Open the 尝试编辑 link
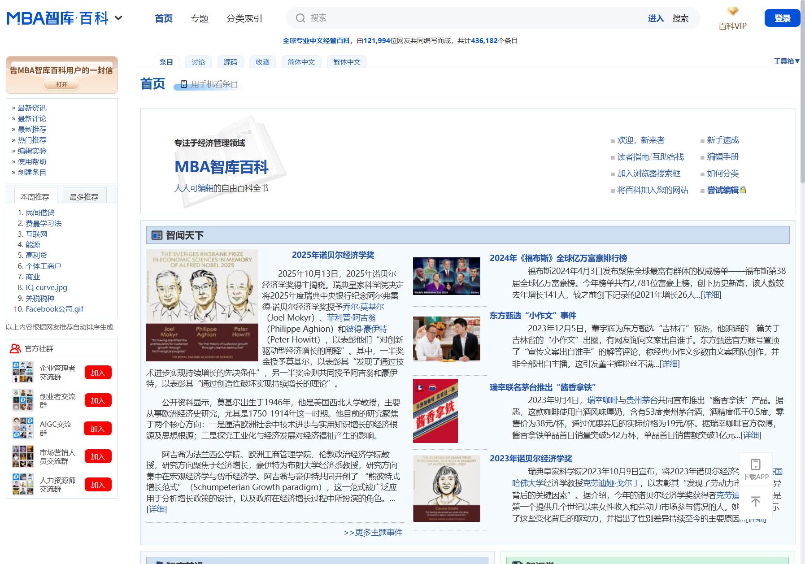Viewport: 805px width, 564px height. (722, 190)
